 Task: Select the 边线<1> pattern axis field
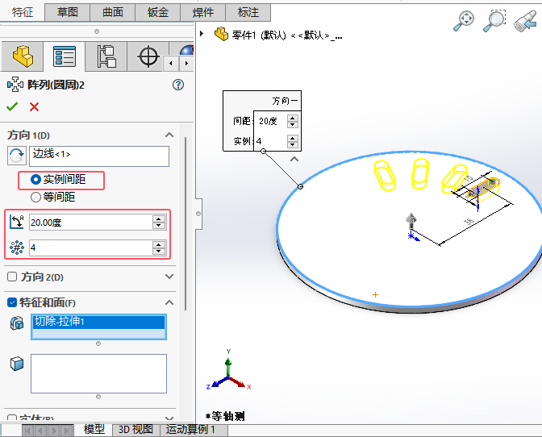99,156
